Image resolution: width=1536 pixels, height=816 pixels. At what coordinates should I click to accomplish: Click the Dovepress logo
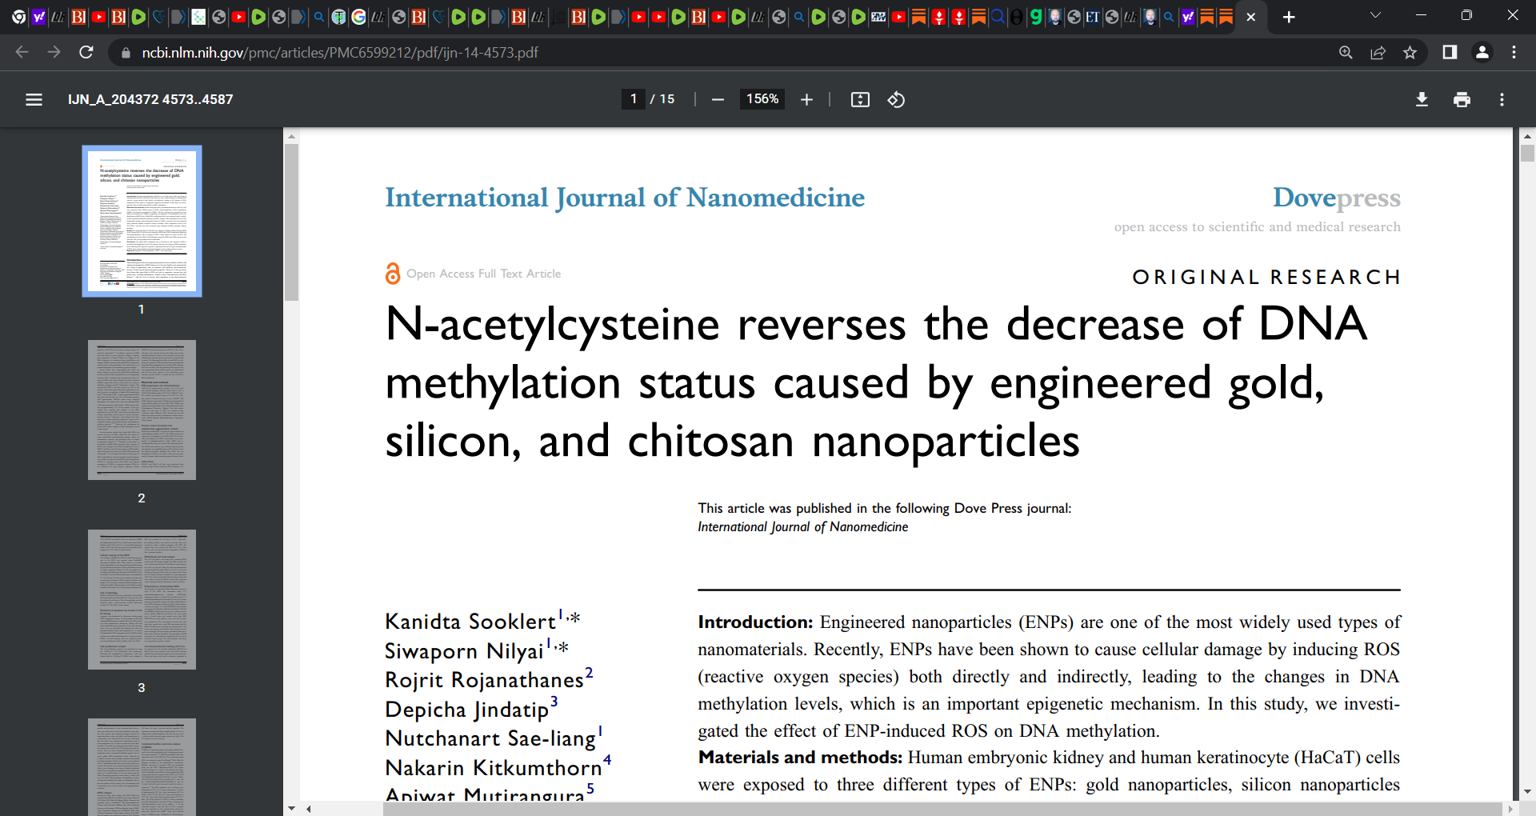click(1336, 198)
